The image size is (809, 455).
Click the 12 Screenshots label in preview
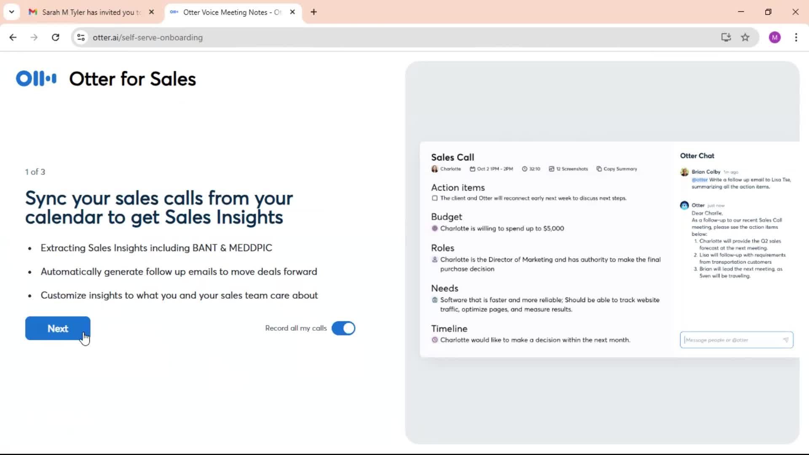[x=568, y=169]
